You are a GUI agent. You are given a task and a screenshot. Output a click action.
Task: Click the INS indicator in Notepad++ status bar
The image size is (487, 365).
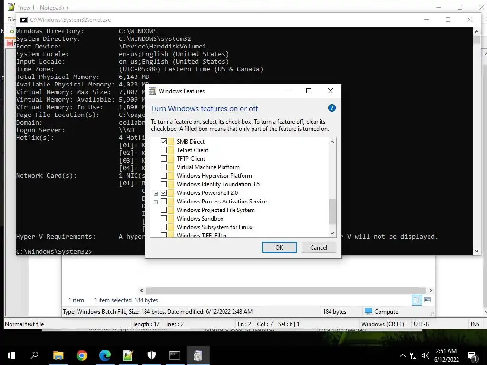[475, 324]
